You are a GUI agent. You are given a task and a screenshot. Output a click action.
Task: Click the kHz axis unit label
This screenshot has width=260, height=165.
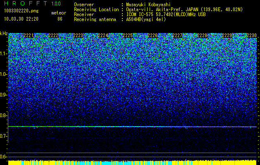pos(4,33)
